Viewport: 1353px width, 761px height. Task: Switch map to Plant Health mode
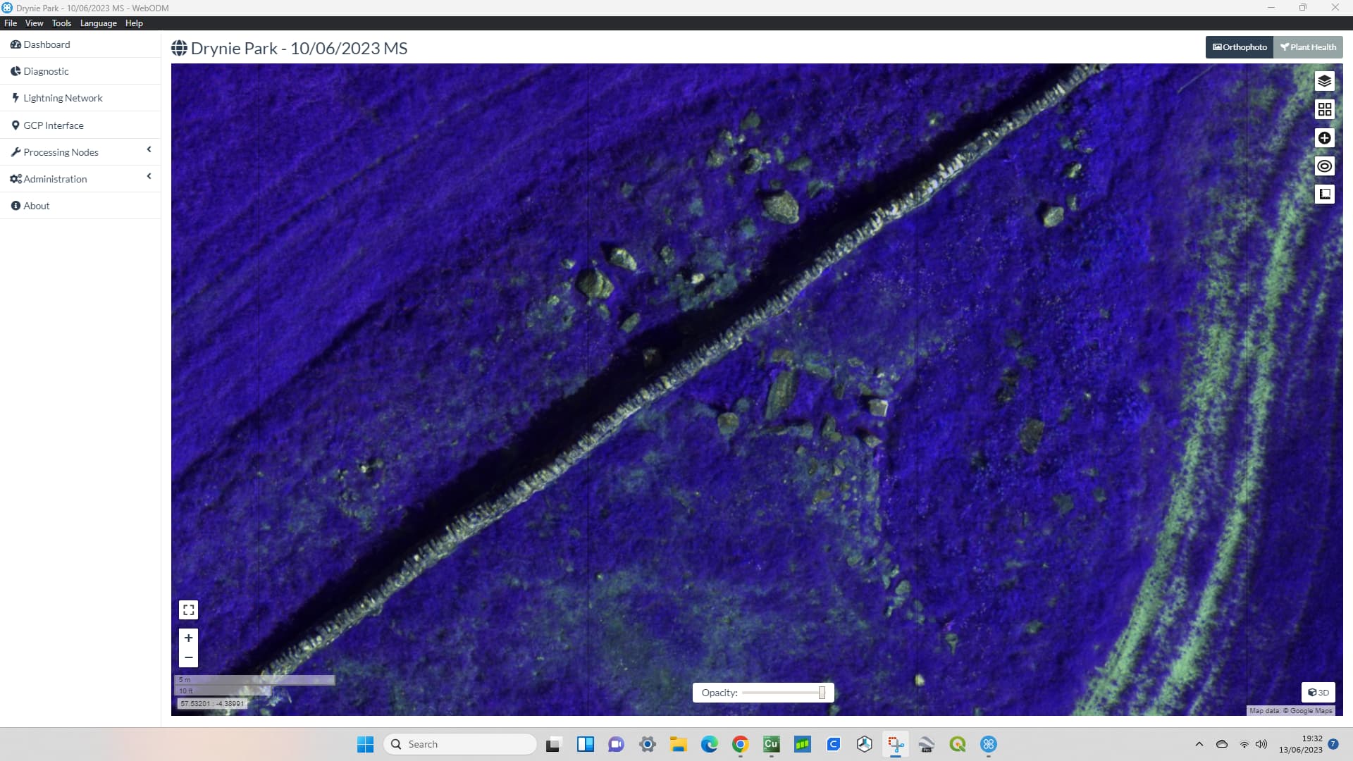click(1308, 47)
